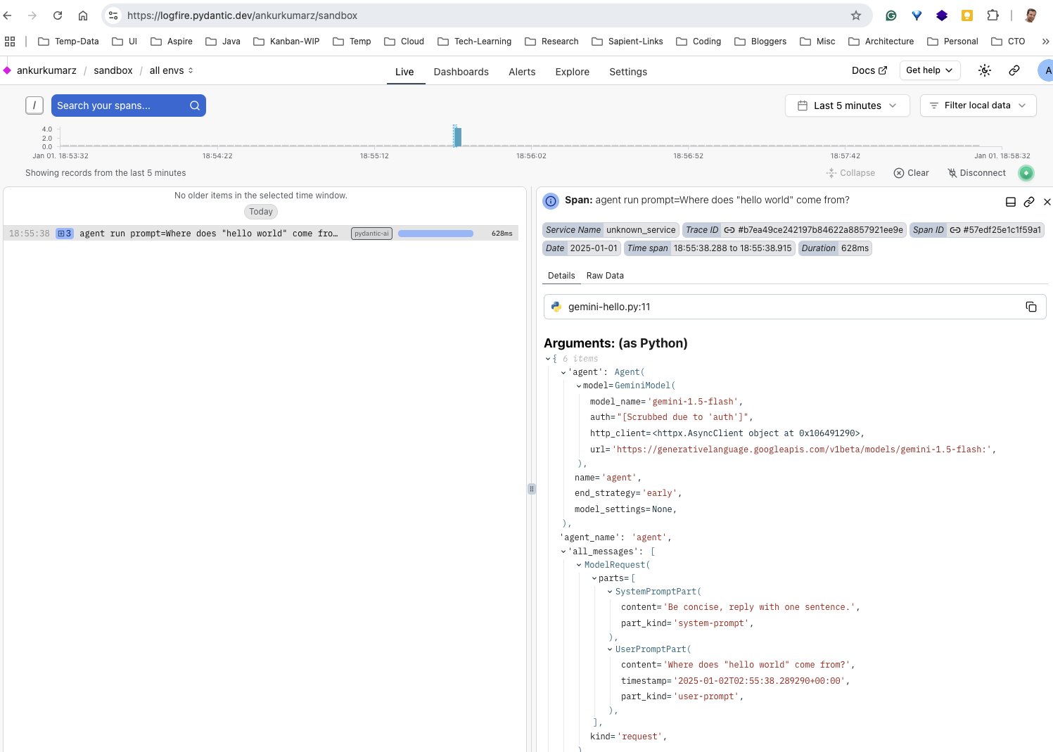Open the Last 5 minutes time range dropdown

pos(848,106)
